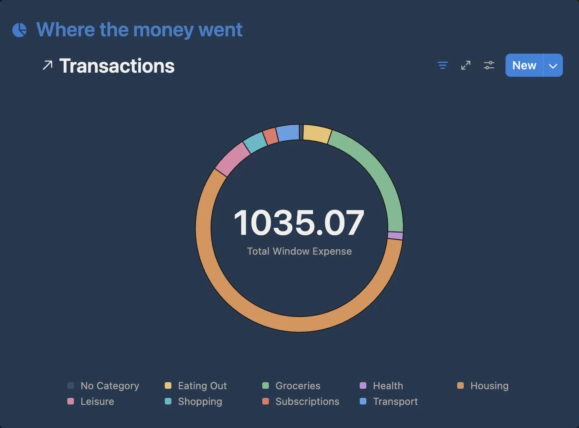
Task: Select the 'Eating Out' legend label
Action: (202, 386)
